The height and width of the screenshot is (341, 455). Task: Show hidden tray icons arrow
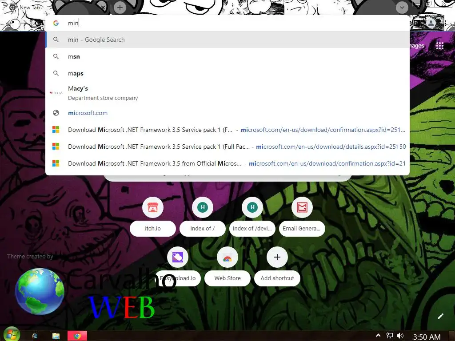tap(379, 336)
